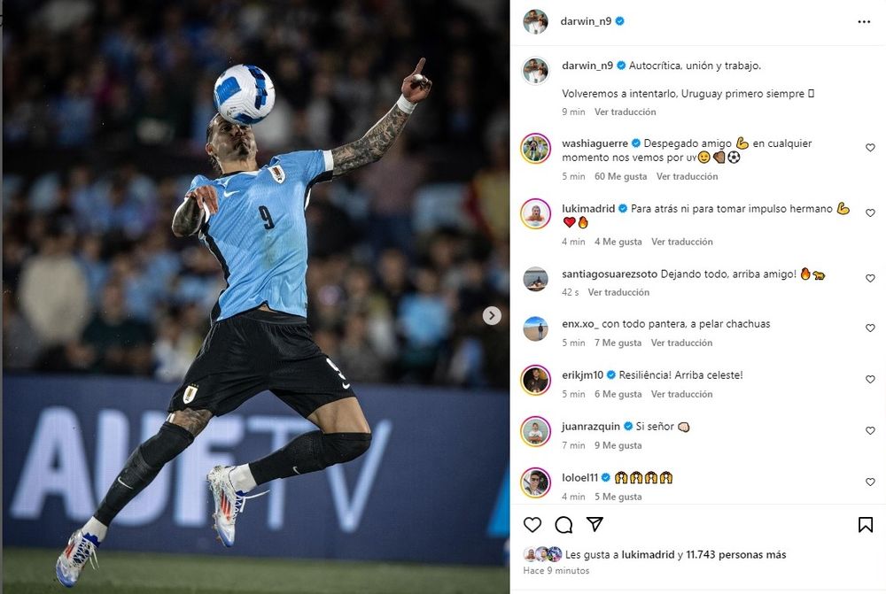Screen dimensions: 886x594
Task: Like enx.xo_'s comment heart
Action: tap(870, 328)
